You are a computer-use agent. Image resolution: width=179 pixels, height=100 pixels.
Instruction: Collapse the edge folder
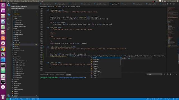point(25,18)
